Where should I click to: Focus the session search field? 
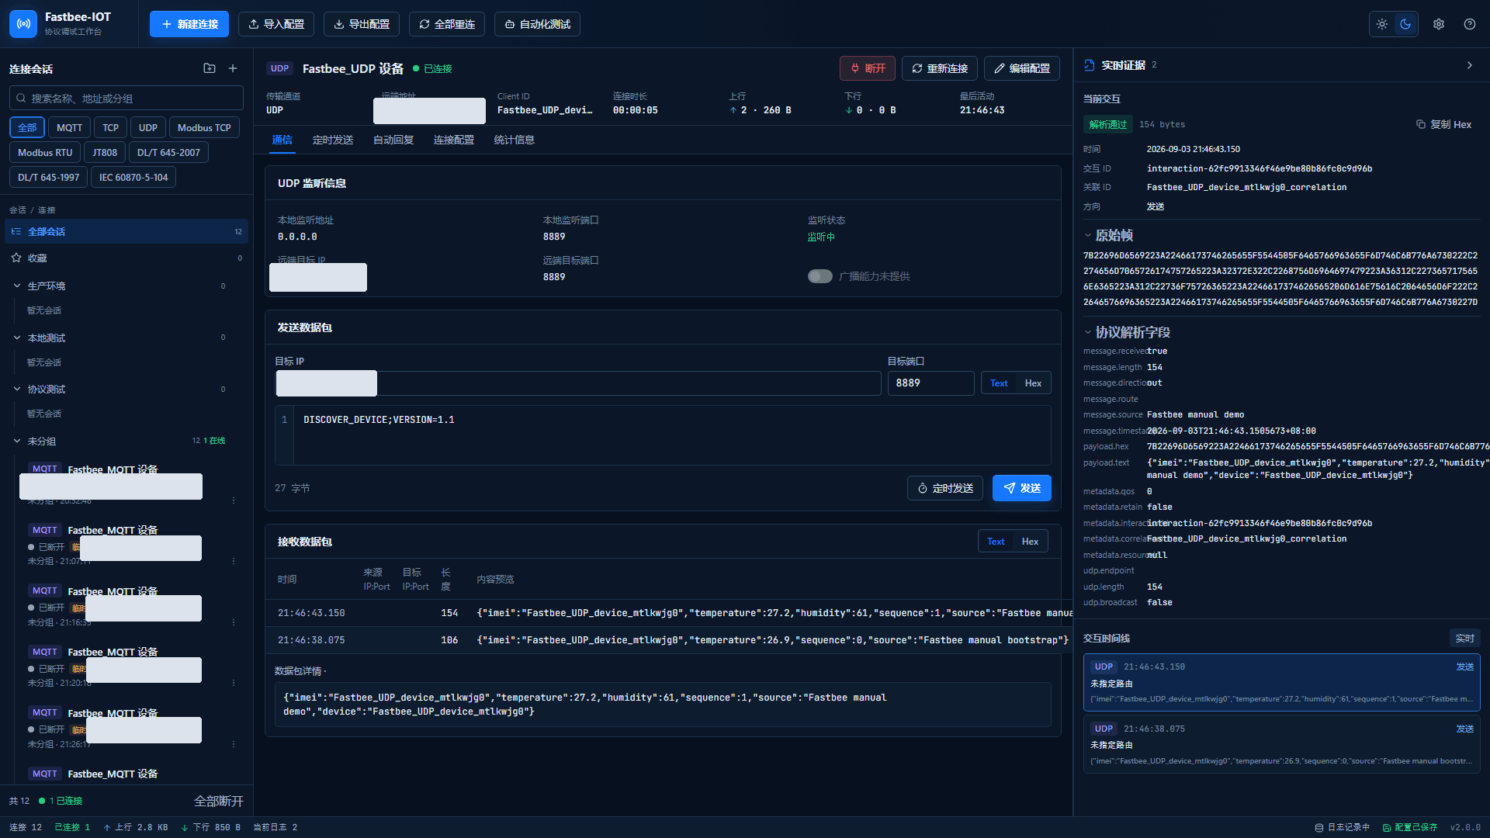click(126, 99)
